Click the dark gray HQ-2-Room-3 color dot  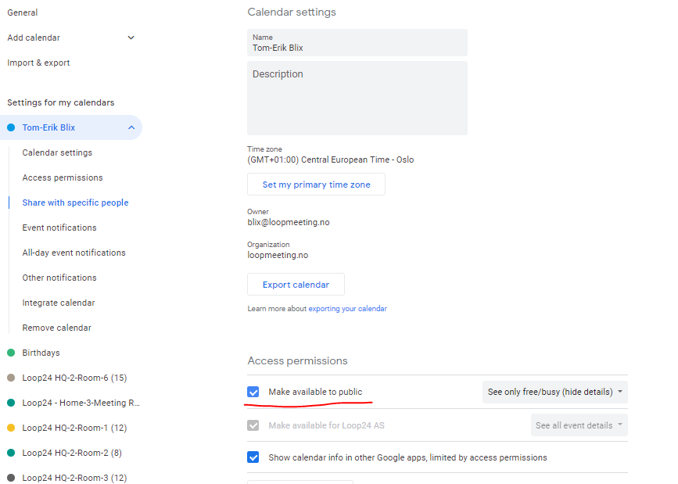11,478
